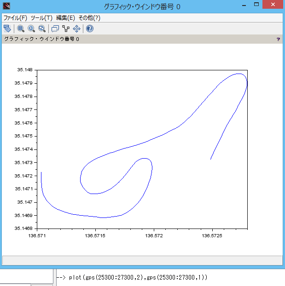Click the y-axis label 35.147
This screenshot has height=286, width=285.
[x=25, y=202]
